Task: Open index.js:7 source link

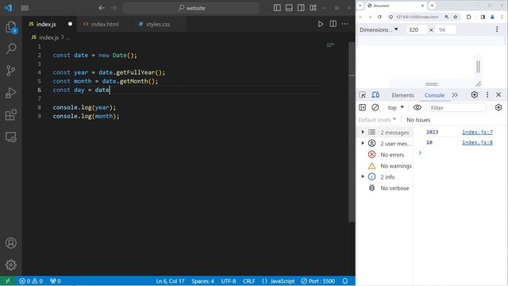Action: [x=477, y=132]
